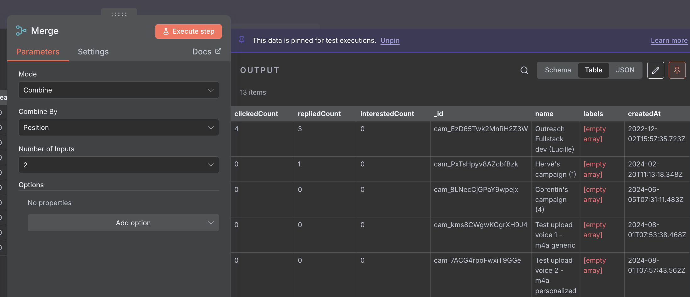
Task: Select the Parameters tab
Action: pyautogui.click(x=38, y=52)
